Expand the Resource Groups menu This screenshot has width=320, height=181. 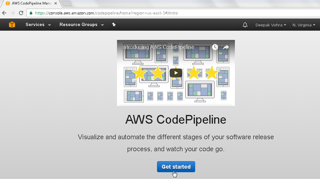(82, 25)
